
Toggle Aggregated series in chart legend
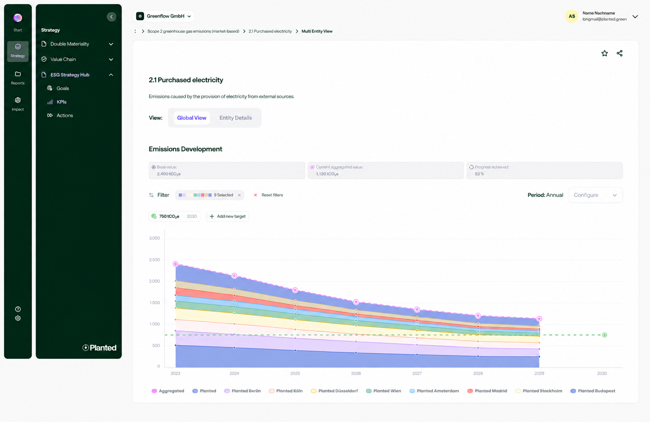pos(168,391)
